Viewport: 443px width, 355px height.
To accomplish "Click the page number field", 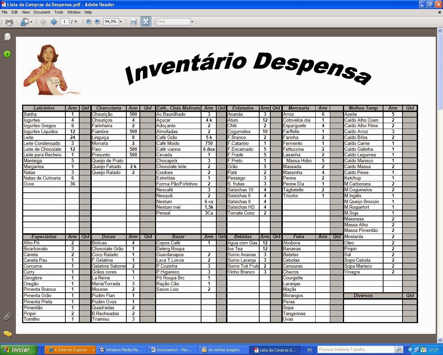I will click(64, 21).
